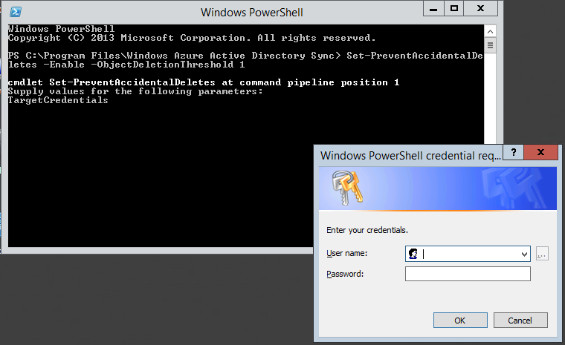
Task: Open the User name dropdown arrow
Action: tap(524, 254)
